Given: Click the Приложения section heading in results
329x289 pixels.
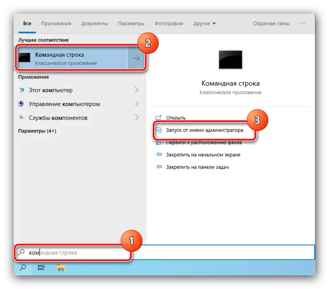Looking at the screenshot, I should pos(33,77).
